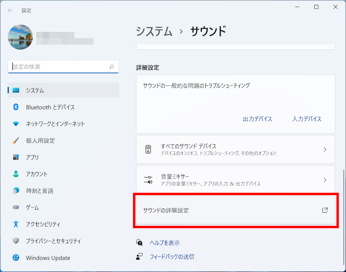Viewport: 346px width, 272px height.
Task: Click the vertical scrollbar on right
Action: point(343,215)
